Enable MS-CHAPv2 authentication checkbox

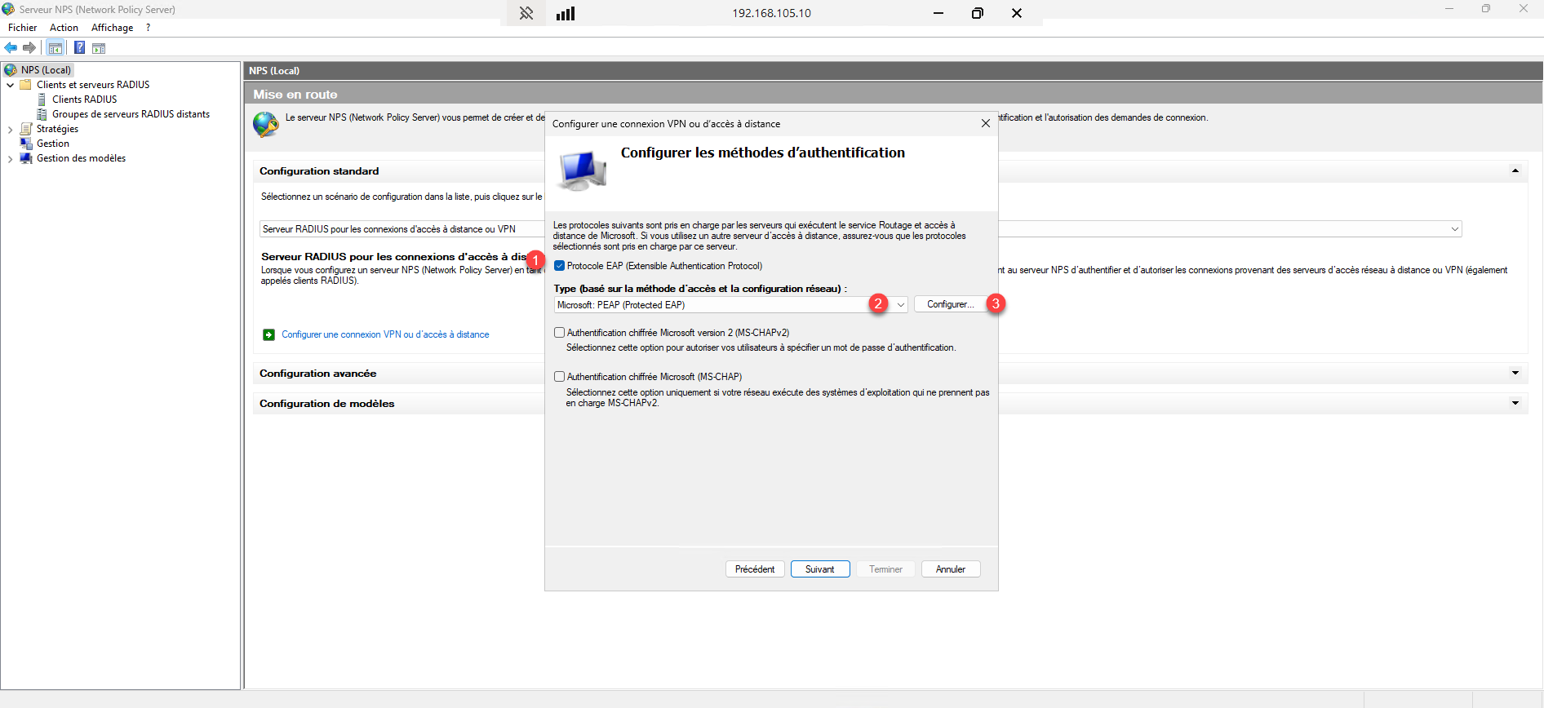point(559,333)
